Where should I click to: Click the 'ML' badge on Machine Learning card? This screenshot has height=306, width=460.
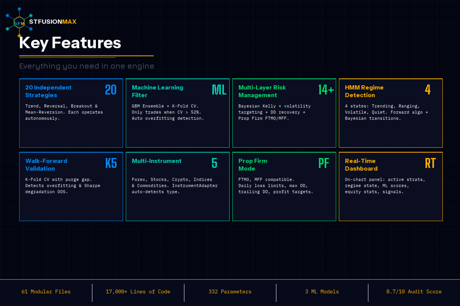coord(219,90)
